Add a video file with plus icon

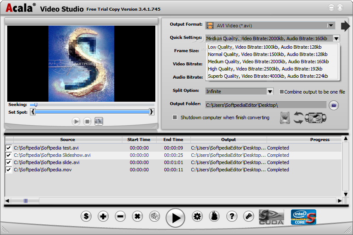[x=103, y=216]
